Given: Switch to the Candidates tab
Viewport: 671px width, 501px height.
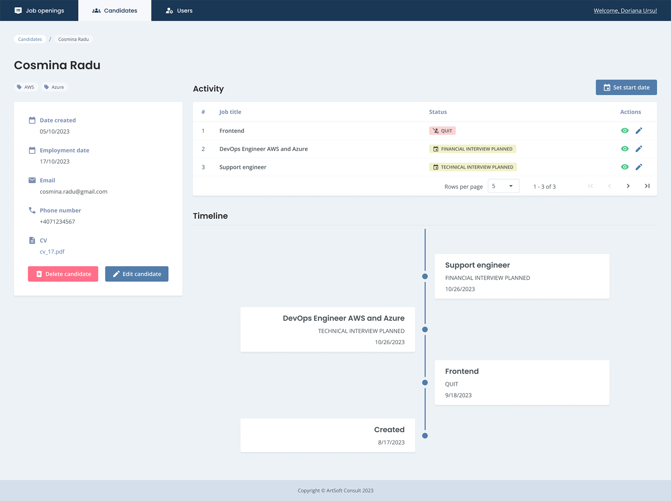Looking at the screenshot, I should tap(114, 10).
